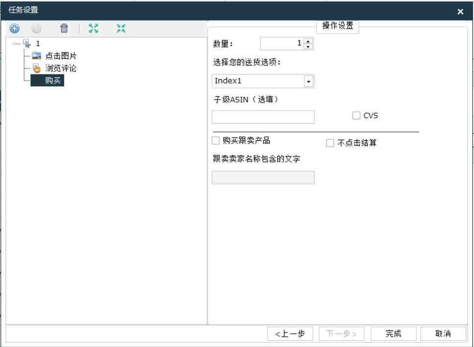Click the 子级ASIN text input field
474x347 pixels.
(263, 117)
